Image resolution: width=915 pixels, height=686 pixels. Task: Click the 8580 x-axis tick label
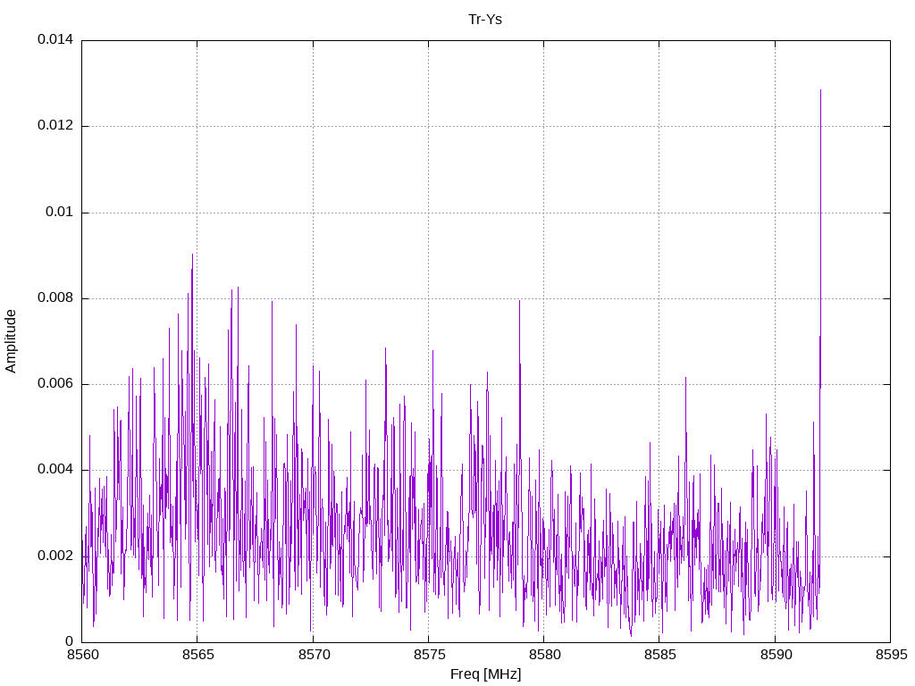pyautogui.click(x=544, y=655)
